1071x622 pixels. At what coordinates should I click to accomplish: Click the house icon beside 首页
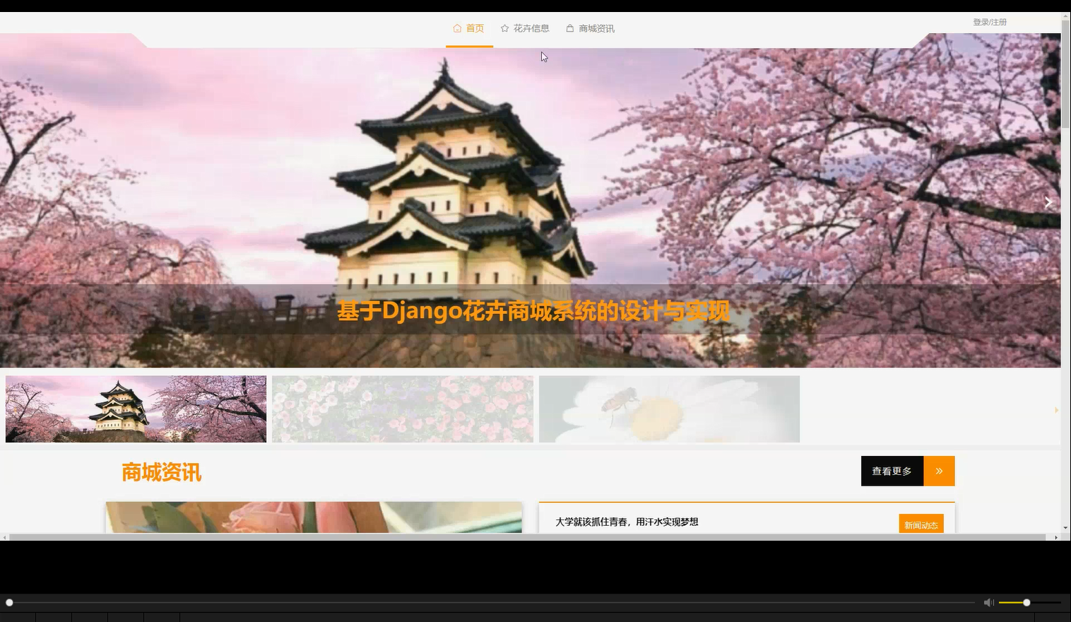(457, 28)
